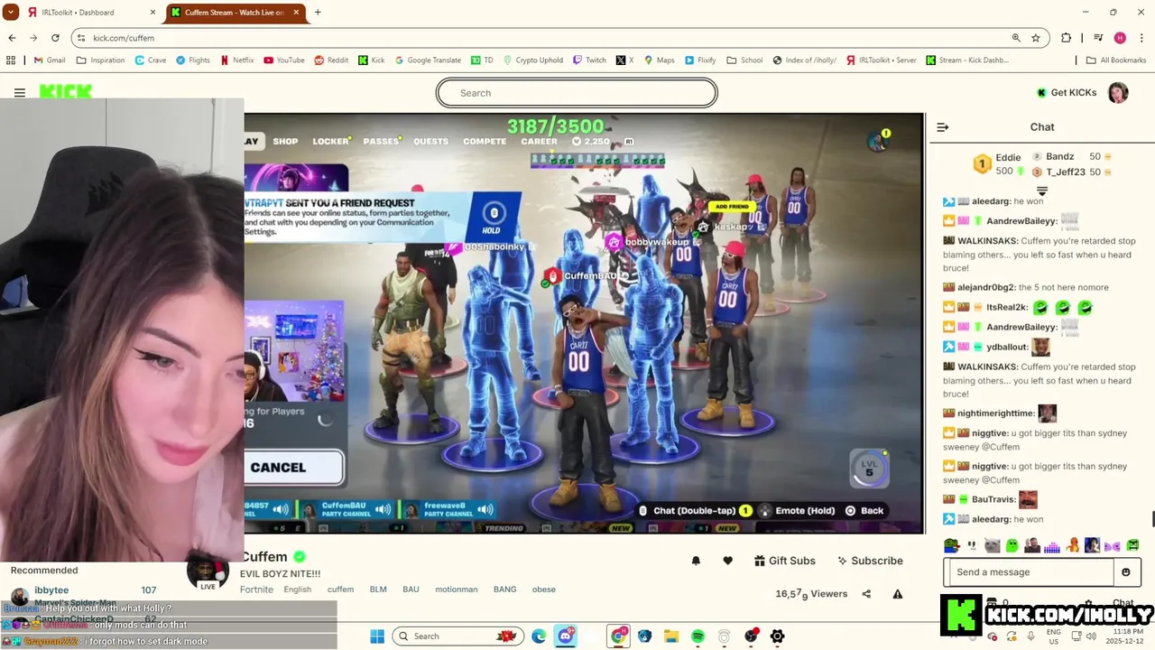Share the stream via the share icon
This screenshot has height=650, width=1155.
(866, 594)
